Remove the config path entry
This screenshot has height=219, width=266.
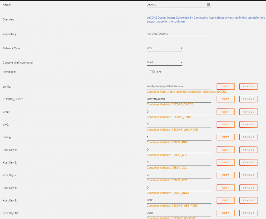click(x=248, y=86)
